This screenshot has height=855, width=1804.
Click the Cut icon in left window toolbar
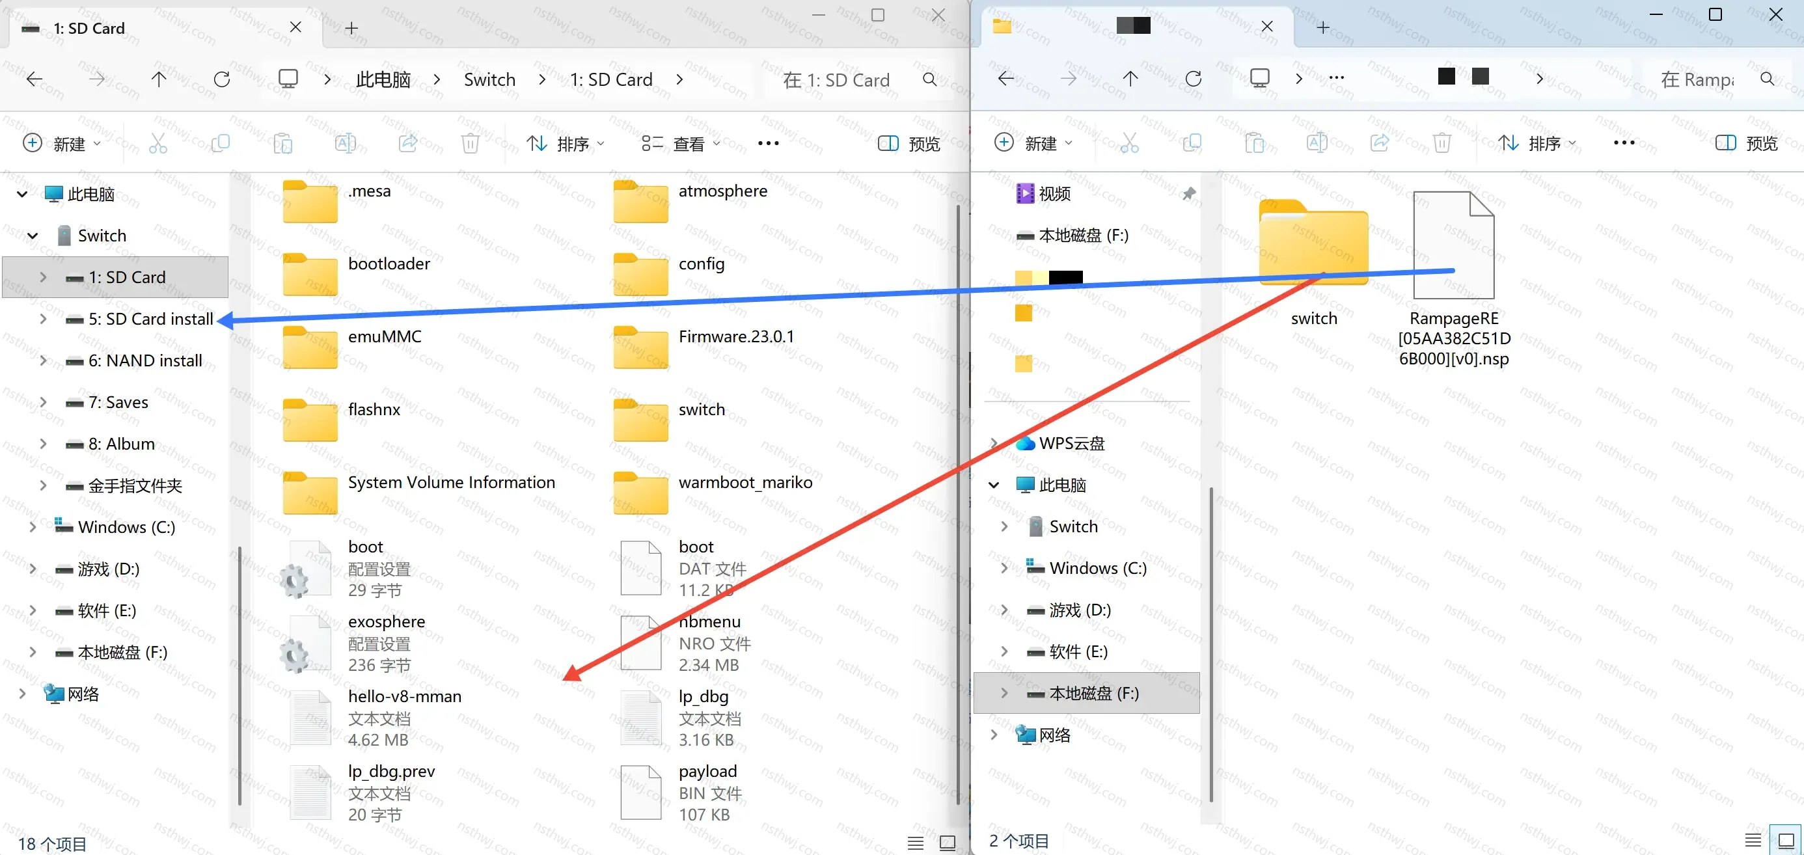158,144
